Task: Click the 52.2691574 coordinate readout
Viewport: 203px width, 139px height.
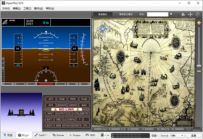Action: click(x=163, y=129)
